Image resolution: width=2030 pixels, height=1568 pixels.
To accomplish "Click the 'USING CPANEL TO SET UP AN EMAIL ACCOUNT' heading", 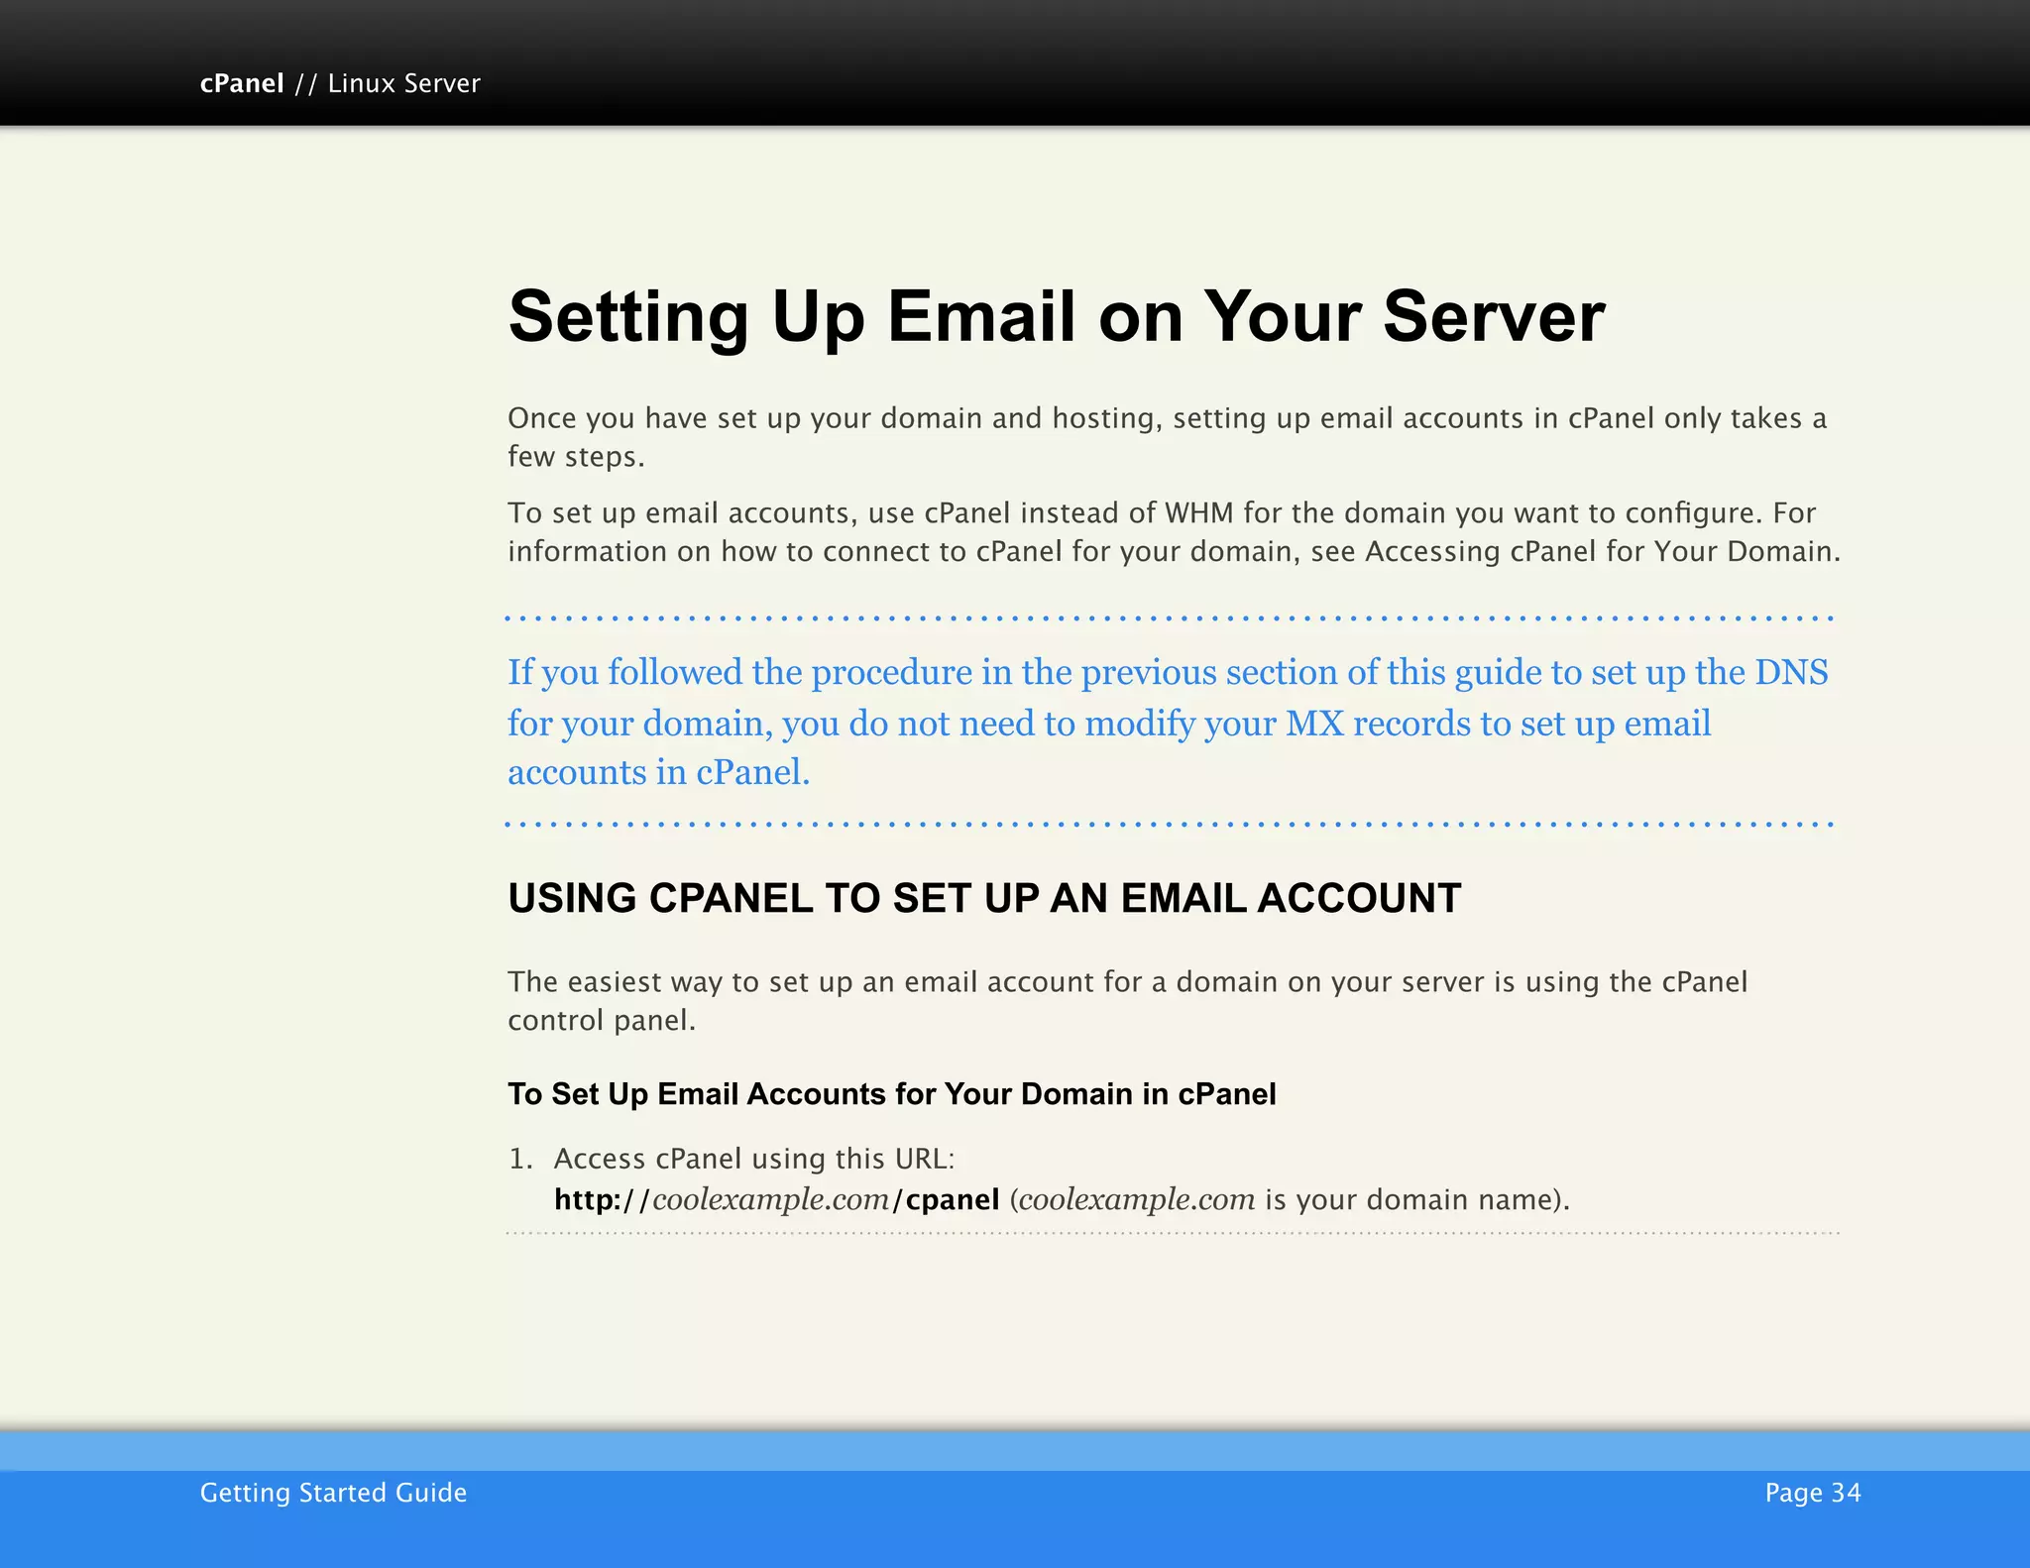I will point(984,898).
